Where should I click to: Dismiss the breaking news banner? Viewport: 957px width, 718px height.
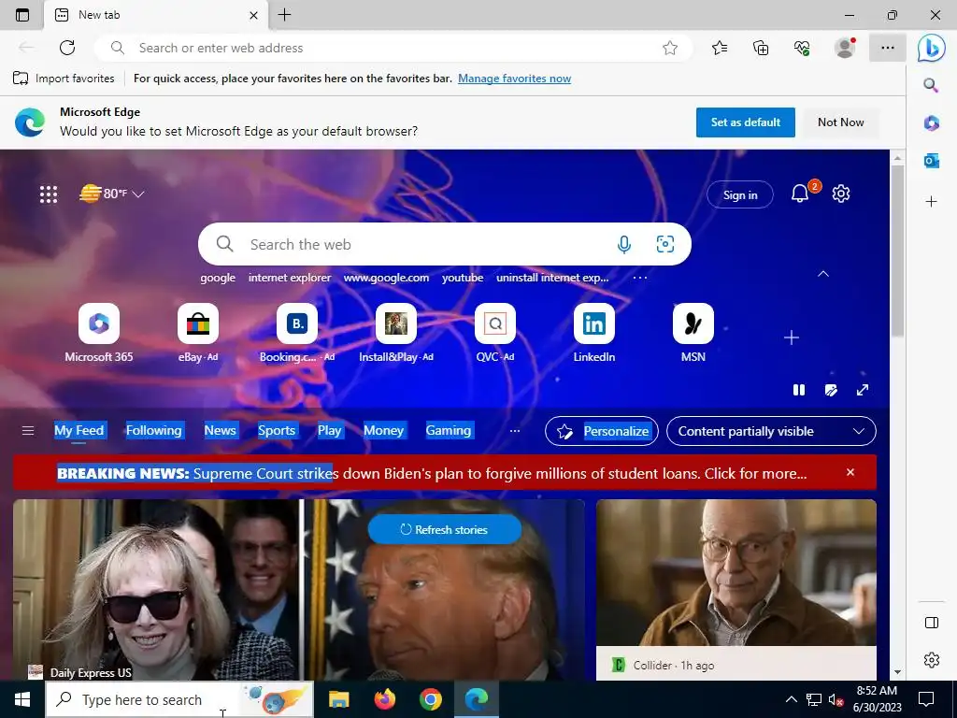pyautogui.click(x=850, y=472)
